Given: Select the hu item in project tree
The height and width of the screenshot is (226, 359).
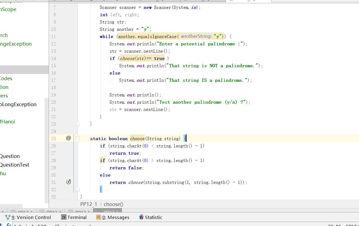Looking at the screenshot, I should pos(3,173).
